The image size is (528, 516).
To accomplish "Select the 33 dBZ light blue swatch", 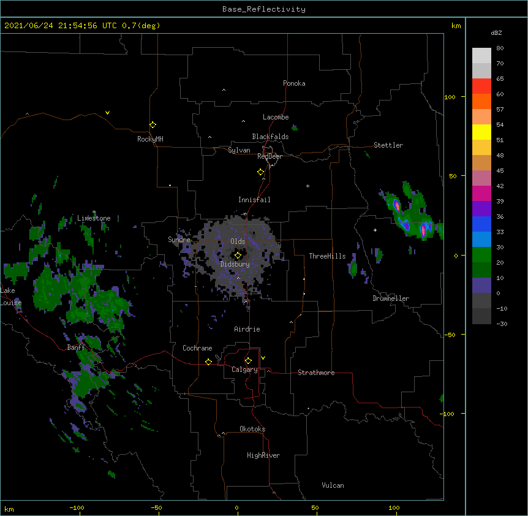I will [481, 240].
